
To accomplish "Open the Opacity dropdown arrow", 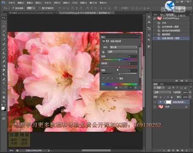I will pos(190,92).
